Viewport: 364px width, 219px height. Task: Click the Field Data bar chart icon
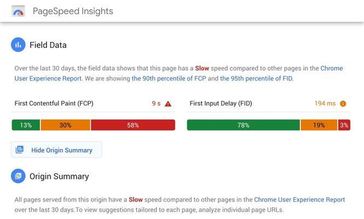coord(18,44)
